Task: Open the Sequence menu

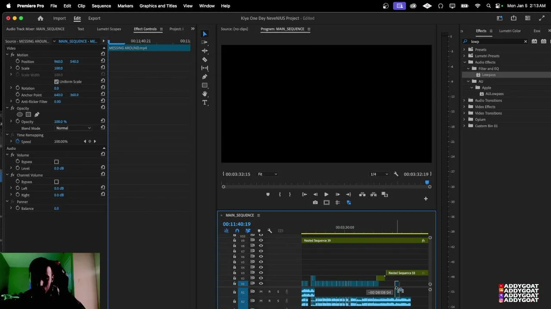Action: click(x=101, y=6)
